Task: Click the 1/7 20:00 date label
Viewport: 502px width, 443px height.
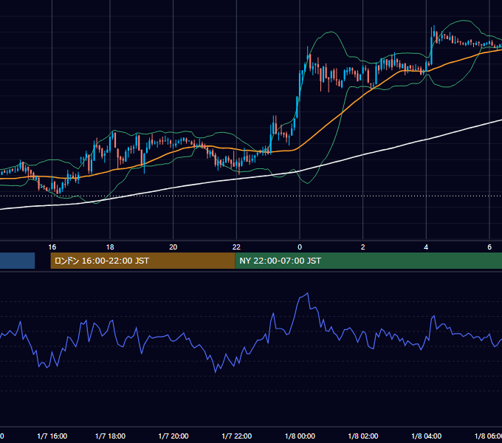Action: [x=173, y=436]
